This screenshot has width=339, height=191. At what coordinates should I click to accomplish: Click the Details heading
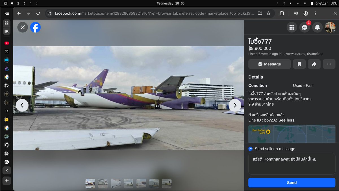(256, 77)
